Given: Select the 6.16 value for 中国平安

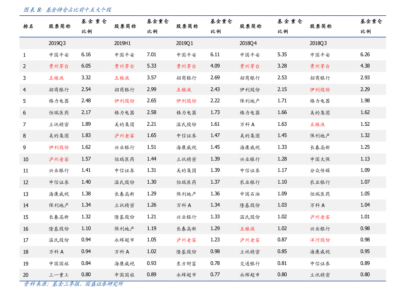Looking at the screenshot, I should [x=86, y=55].
